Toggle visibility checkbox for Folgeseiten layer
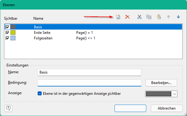 click(7, 38)
